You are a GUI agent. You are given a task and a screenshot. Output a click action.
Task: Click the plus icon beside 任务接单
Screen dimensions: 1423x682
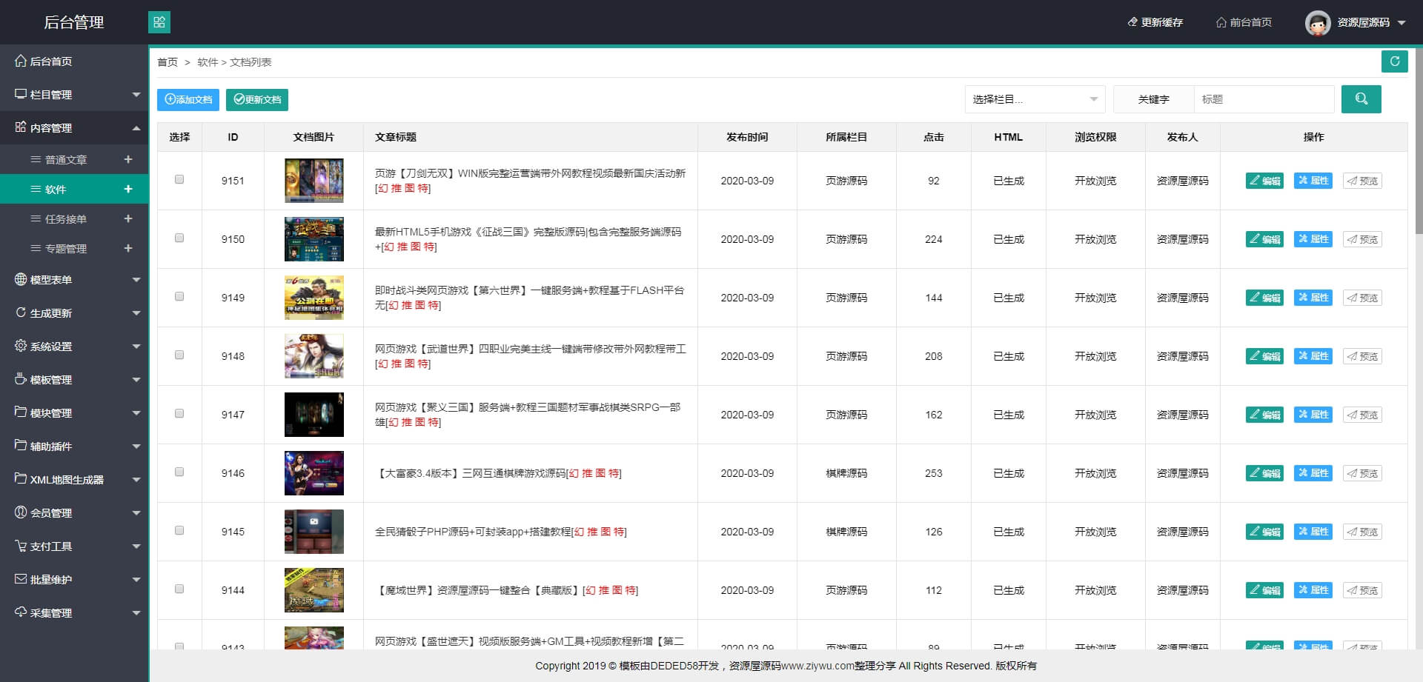[128, 218]
